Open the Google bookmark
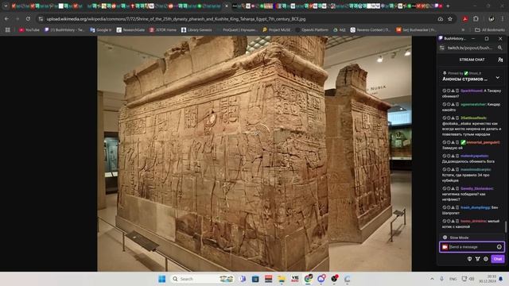This screenshot has width=509, height=286. tap(101, 30)
